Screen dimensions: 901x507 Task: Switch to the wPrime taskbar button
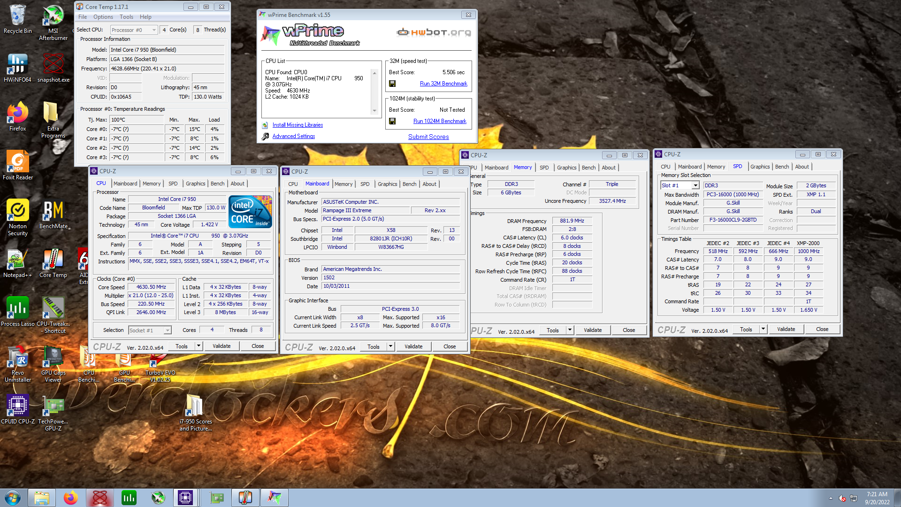[274, 498]
